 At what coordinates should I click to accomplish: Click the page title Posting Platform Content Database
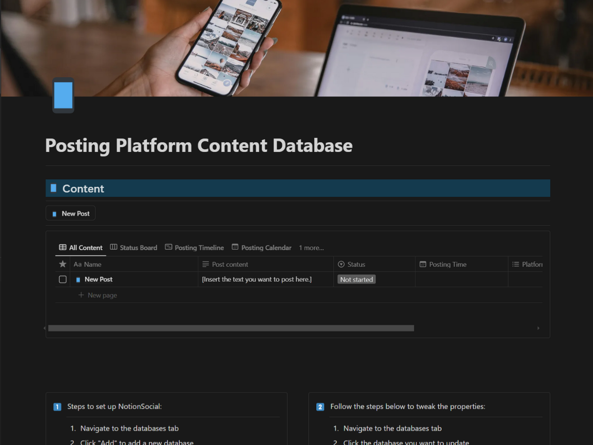(x=199, y=145)
